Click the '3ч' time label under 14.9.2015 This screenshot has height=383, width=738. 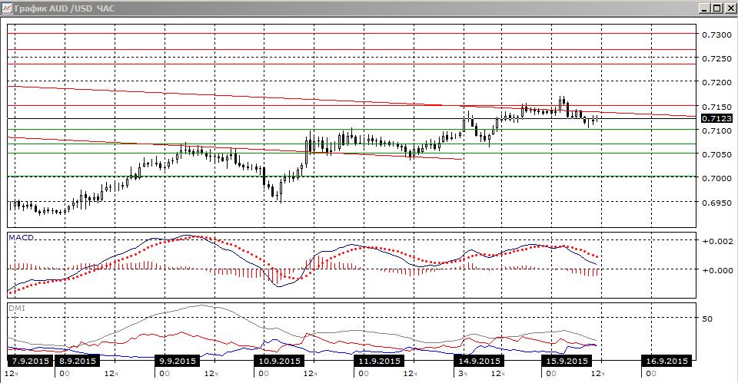(463, 374)
